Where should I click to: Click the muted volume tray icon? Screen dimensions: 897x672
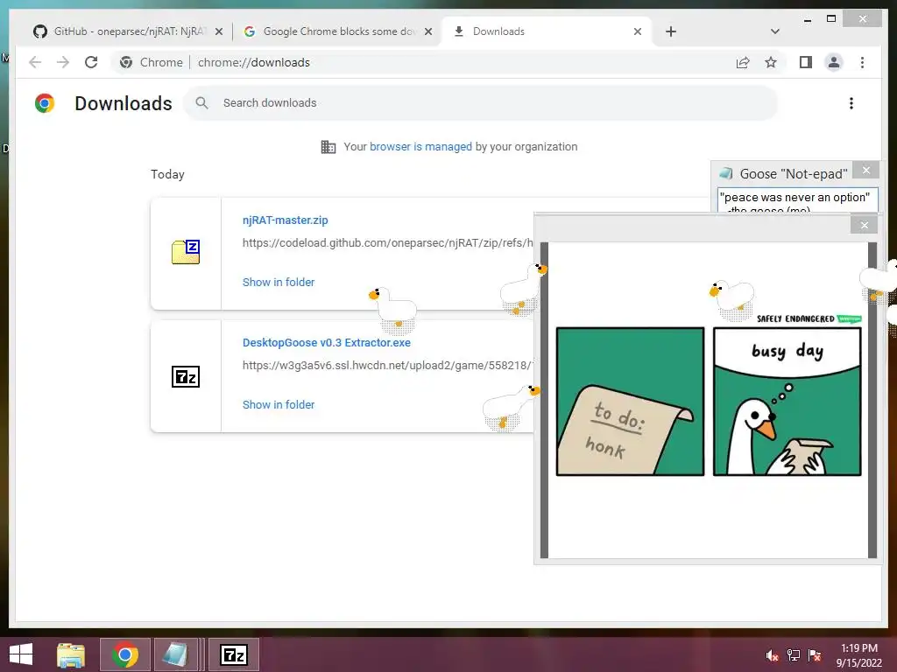pyautogui.click(x=773, y=655)
